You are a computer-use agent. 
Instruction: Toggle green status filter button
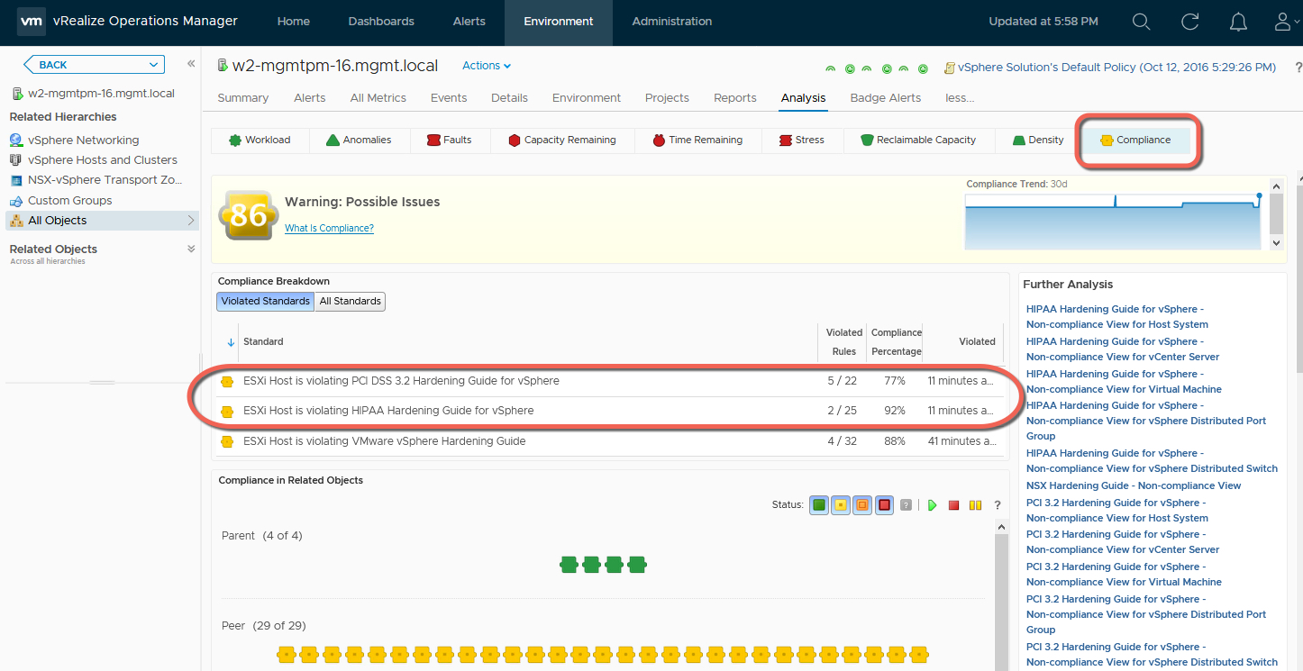coord(819,505)
